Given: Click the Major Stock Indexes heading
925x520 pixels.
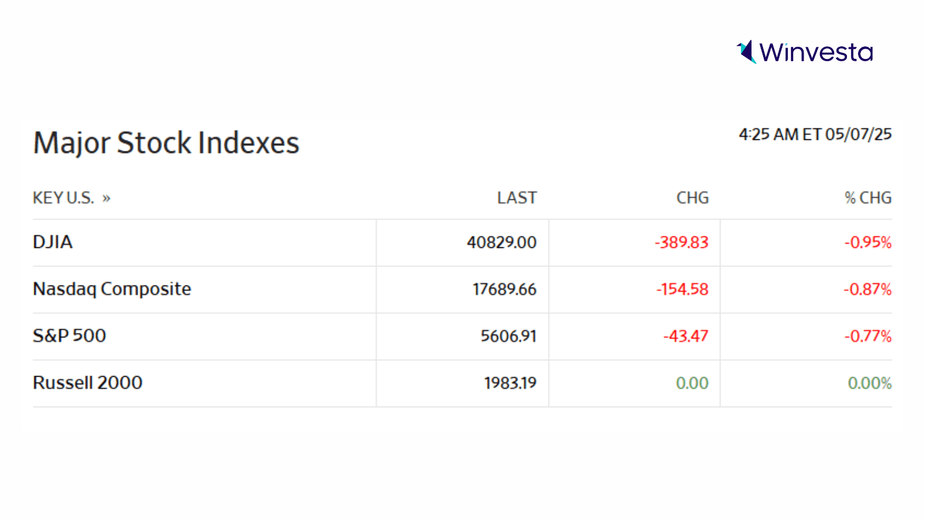Looking at the screenshot, I should tap(166, 143).
